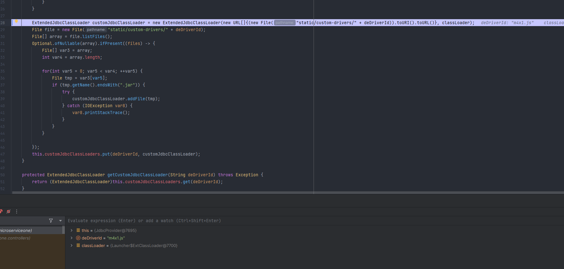Screen dimensions: 564x269
Task: Click the 'throws' keyword
Action: (226, 175)
